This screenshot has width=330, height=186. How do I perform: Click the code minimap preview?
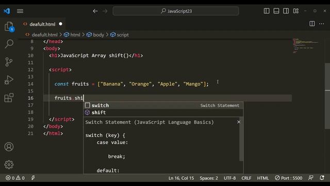pos(305,46)
